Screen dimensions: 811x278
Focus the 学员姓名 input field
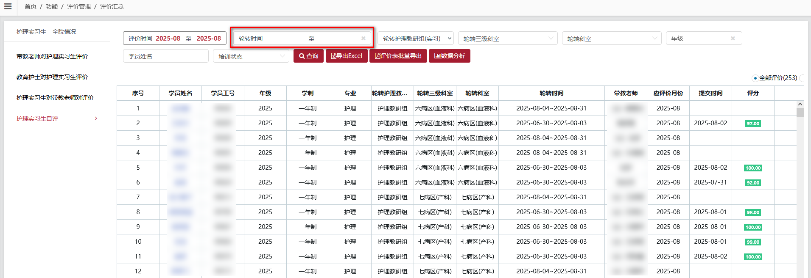pyautogui.click(x=166, y=56)
